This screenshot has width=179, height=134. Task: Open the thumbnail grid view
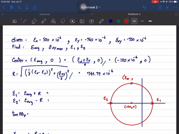(12, 7)
